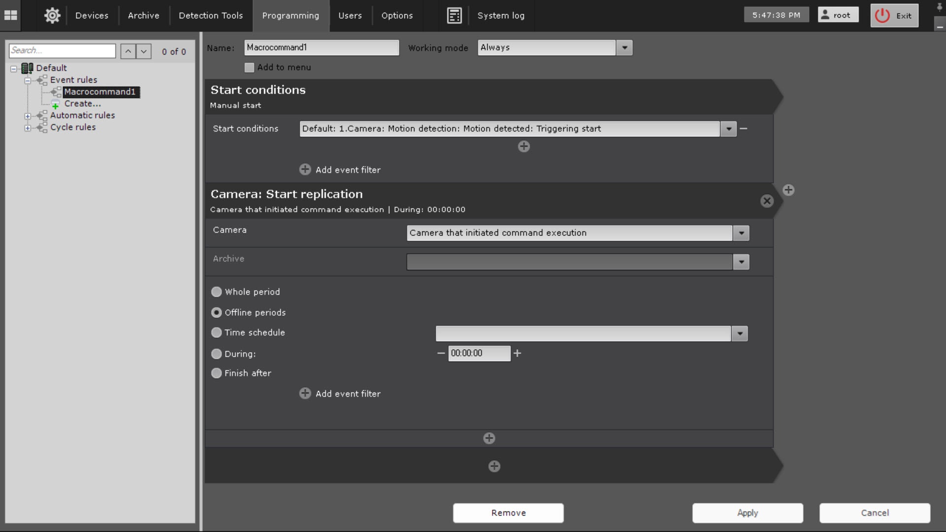The height and width of the screenshot is (532, 946).
Task: Switch to the Detection Tools tab
Action: (210, 15)
